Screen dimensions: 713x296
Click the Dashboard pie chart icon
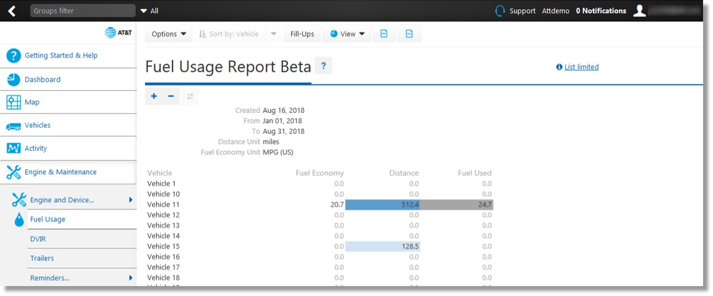(14, 79)
